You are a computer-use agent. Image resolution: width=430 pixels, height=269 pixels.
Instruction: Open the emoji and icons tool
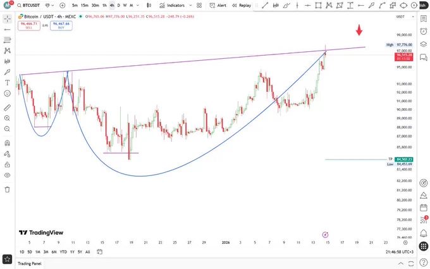[x=8, y=93]
